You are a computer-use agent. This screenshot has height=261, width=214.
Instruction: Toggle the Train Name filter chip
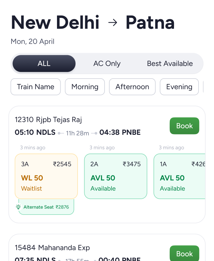tap(35, 87)
